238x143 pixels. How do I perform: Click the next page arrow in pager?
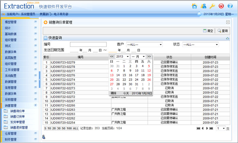click(207, 128)
